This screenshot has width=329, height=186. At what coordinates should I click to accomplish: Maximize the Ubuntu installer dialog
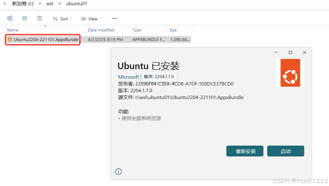[290, 52]
